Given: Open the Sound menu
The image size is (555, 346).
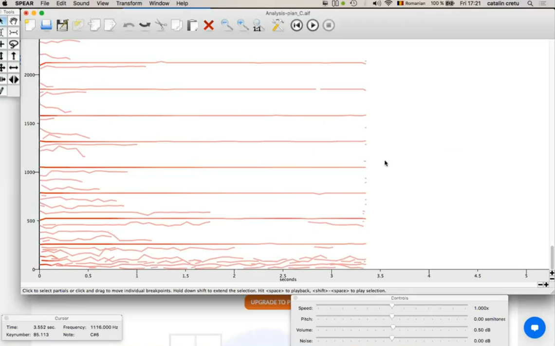Looking at the screenshot, I should pos(81,3).
